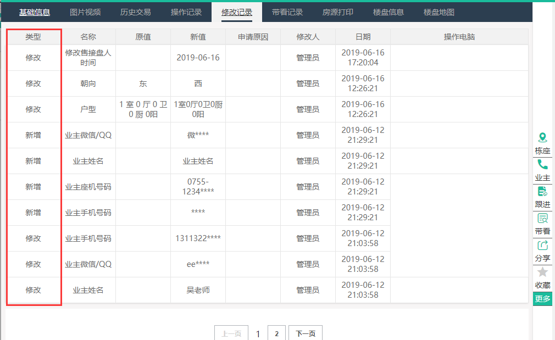Image resolution: width=555 pixels, height=340 pixels.
Task: Click the 下一页 pagination button
Action: coord(306,333)
